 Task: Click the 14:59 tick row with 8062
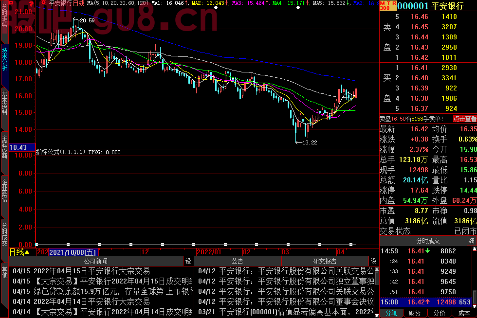point(425,251)
